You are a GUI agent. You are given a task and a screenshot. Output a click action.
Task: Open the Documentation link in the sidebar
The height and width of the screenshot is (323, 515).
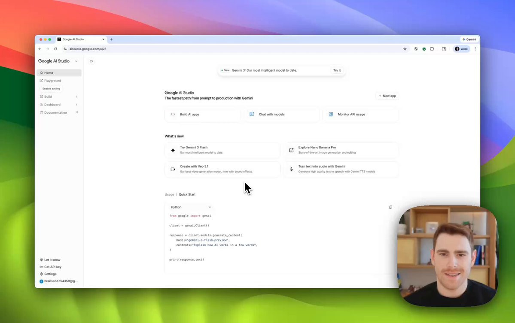pyautogui.click(x=59, y=112)
